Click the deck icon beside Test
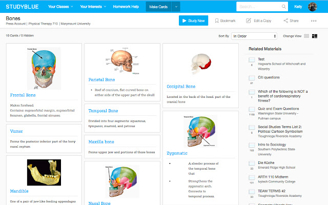The height and width of the screenshot is (205, 328). click(252, 60)
